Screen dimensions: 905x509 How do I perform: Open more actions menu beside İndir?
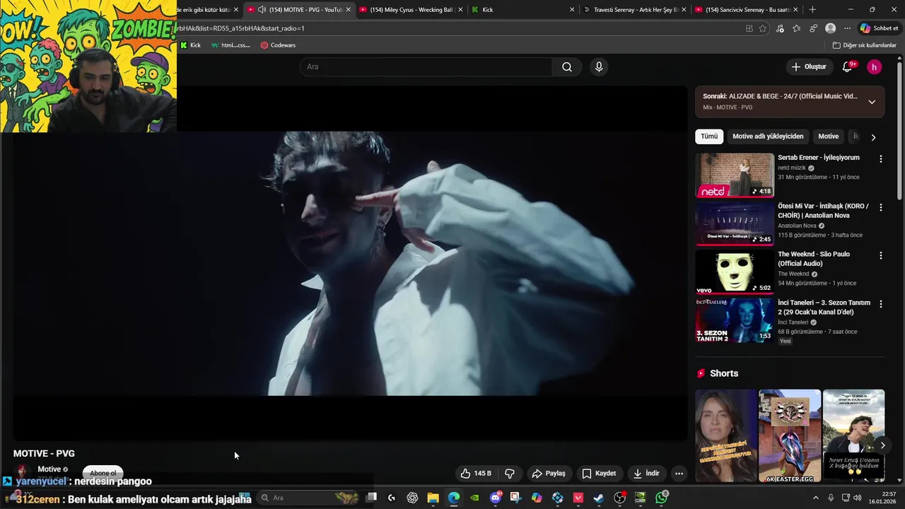[679, 473]
